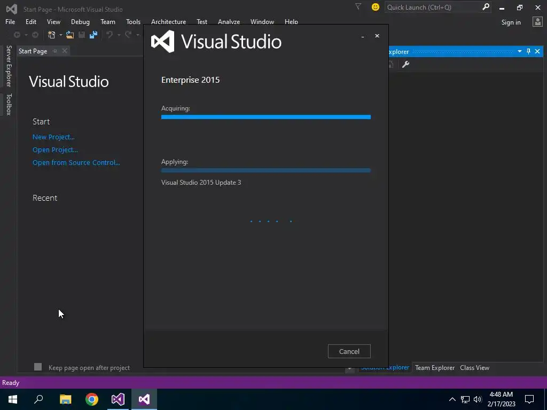Click Open from Source Control... link
Viewport: 547px width, 410px height.
[x=76, y=162]
